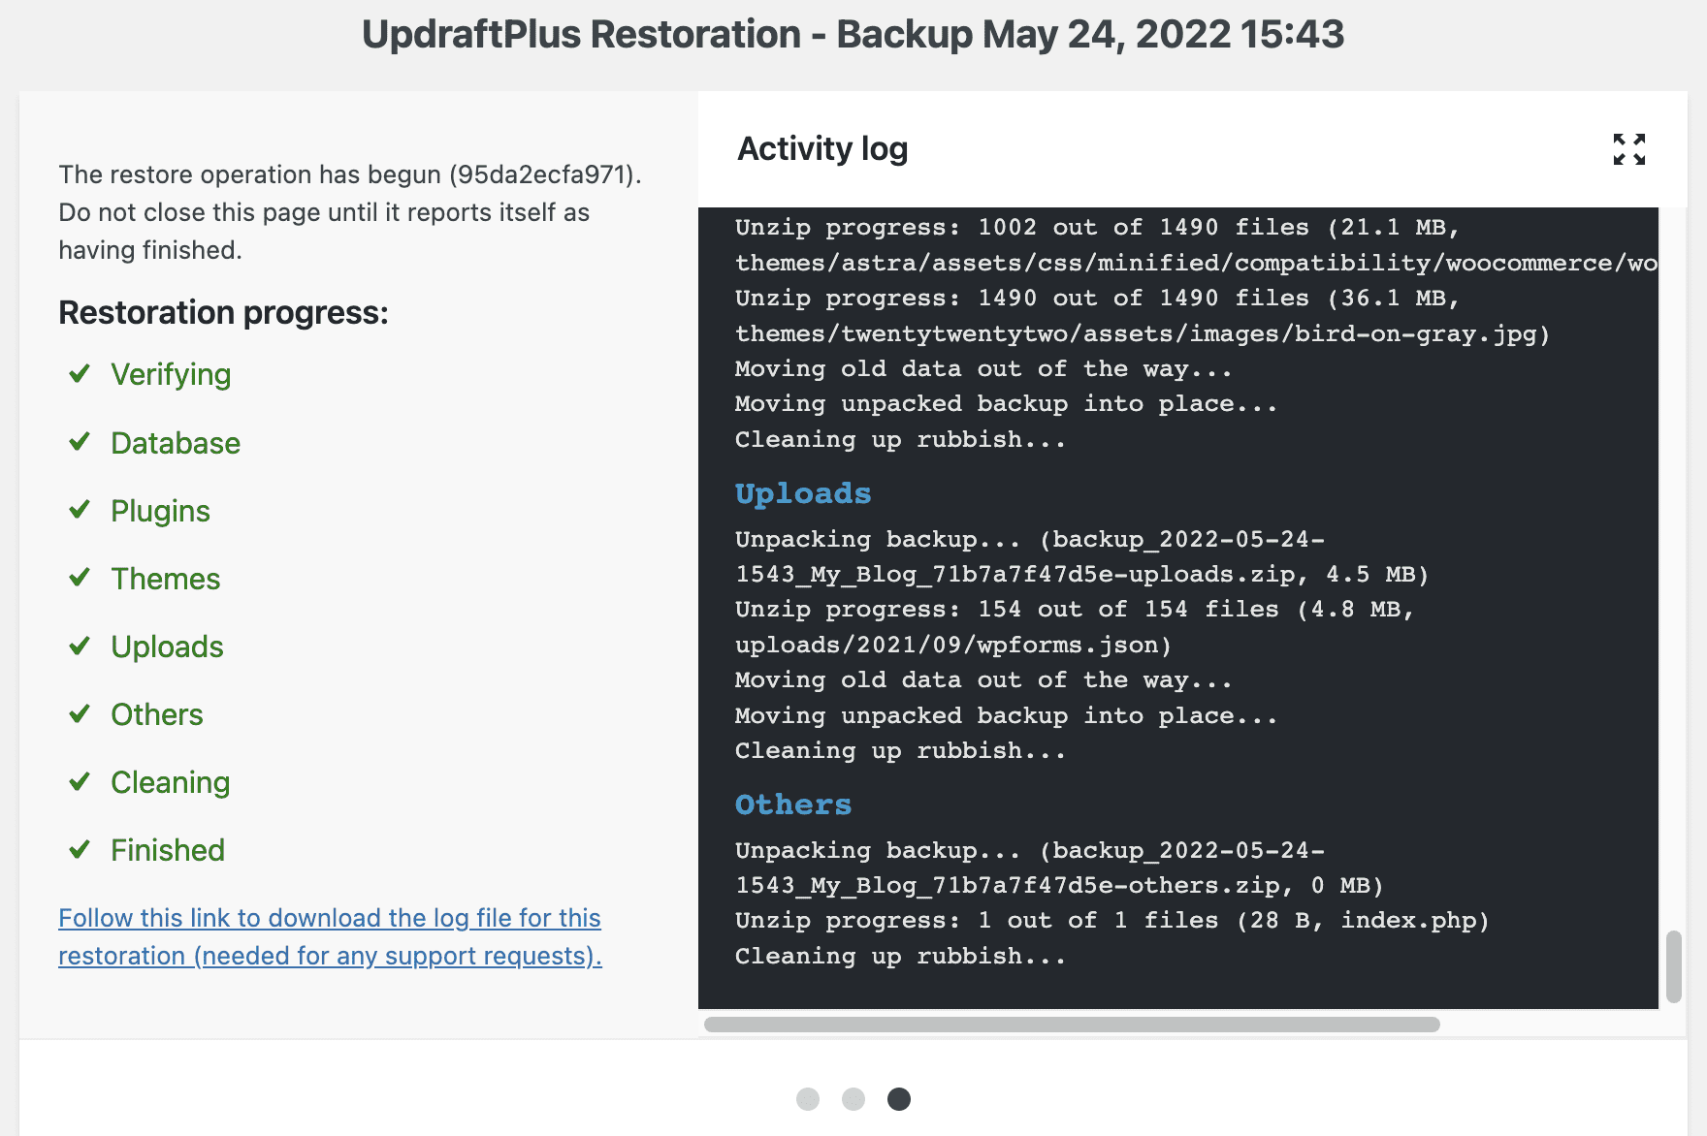The width and height of the screenshot is (1707, 1136).
Task: Click the fullscreen expand icon on Activity log
Action: [x=1630, y=149]
